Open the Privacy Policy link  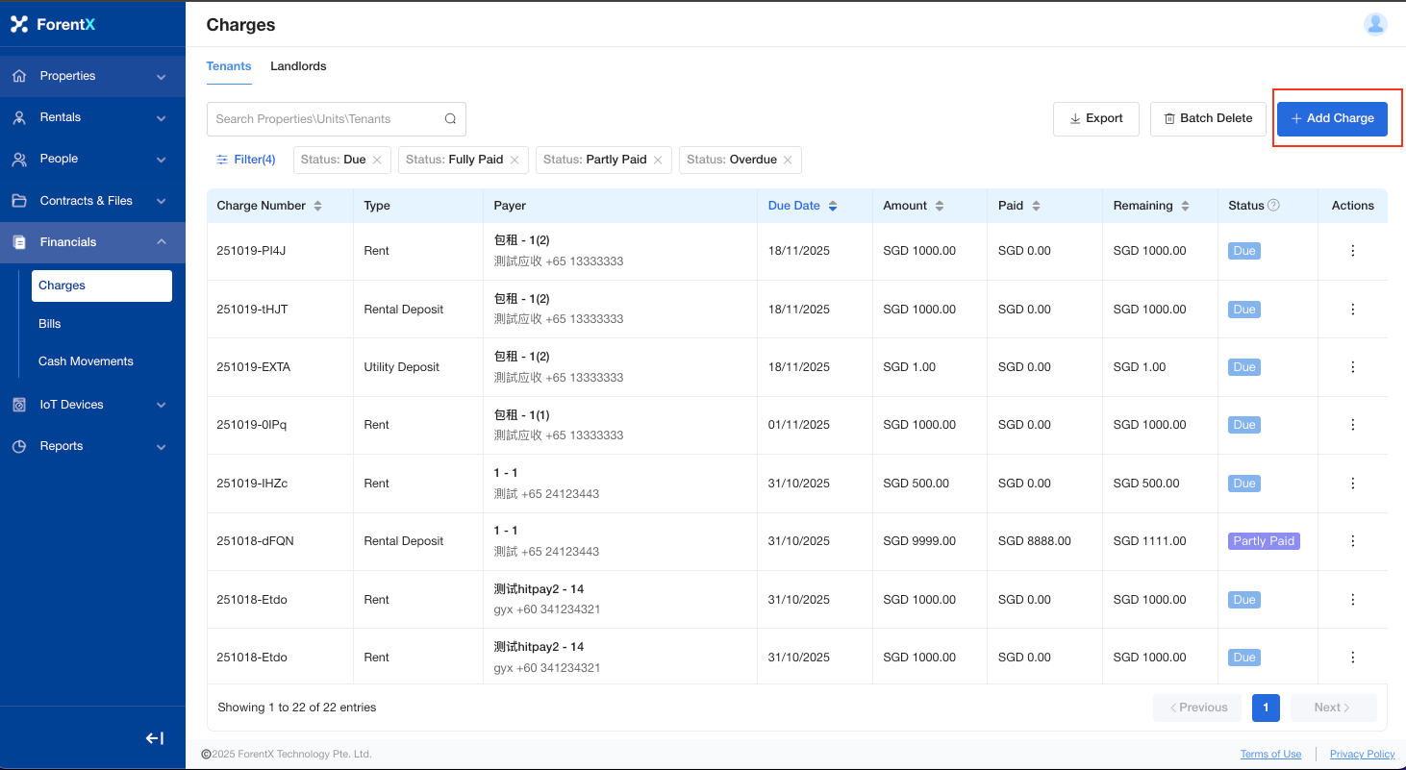pyautogui.click(x=1362, y=755)
